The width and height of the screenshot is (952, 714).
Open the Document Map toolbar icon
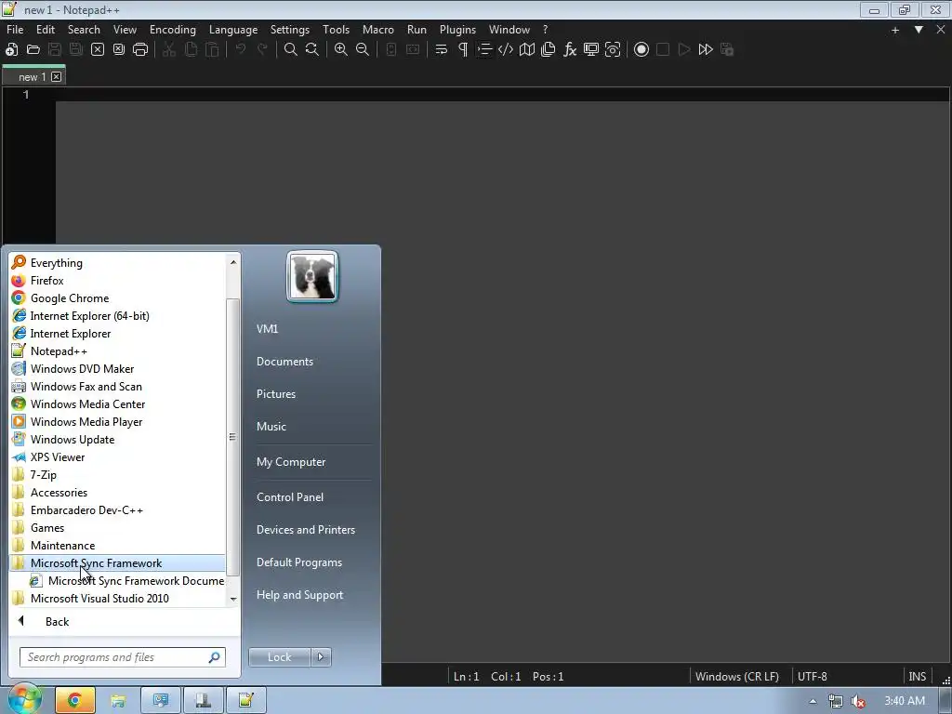(x=527, y=50)
